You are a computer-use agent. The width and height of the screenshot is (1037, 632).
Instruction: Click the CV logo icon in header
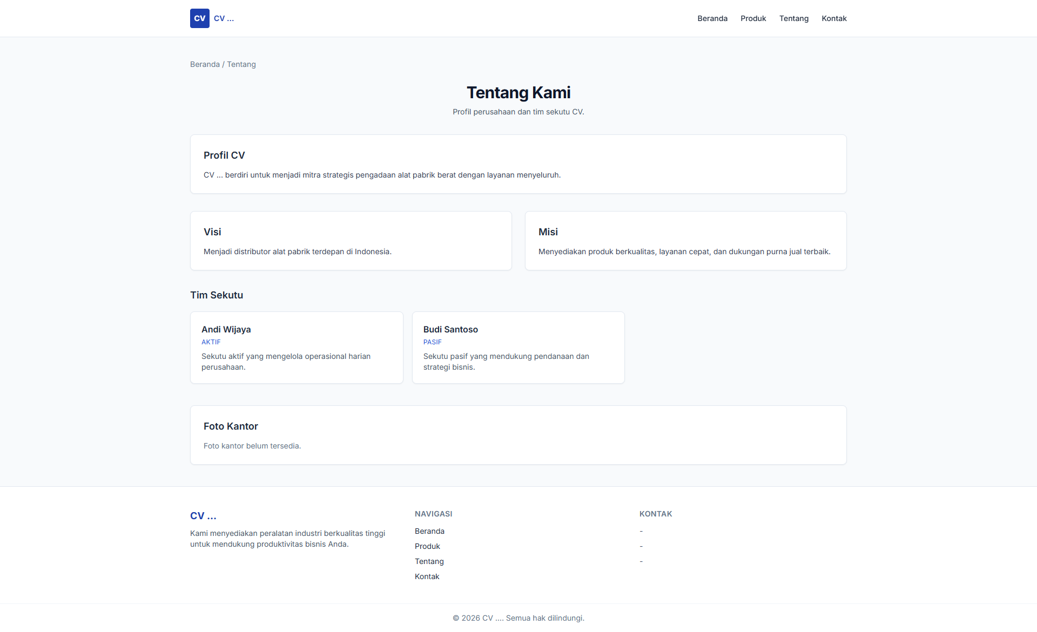point(199,18)
